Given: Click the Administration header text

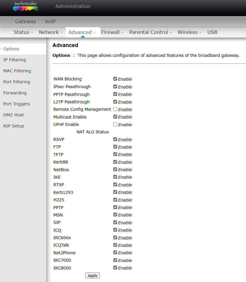Looking at the screenshot, I should coord(73,7).
